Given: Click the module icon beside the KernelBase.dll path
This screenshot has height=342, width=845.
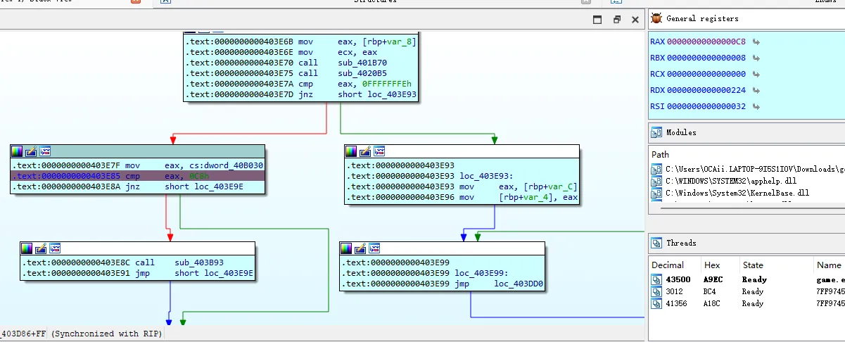Looking at the screenshot, I should tap(657, 192).
